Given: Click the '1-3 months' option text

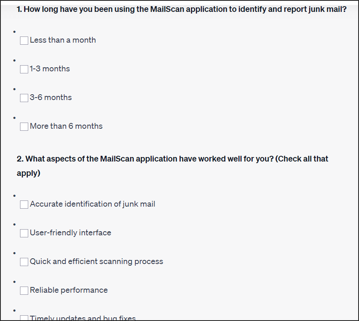Looking at the screenshot, I should tap(50, 68).
